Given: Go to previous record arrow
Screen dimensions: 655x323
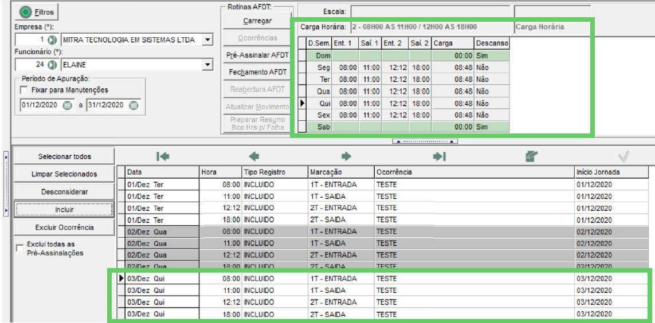Looking at the screenshot, I should [254, 156].
